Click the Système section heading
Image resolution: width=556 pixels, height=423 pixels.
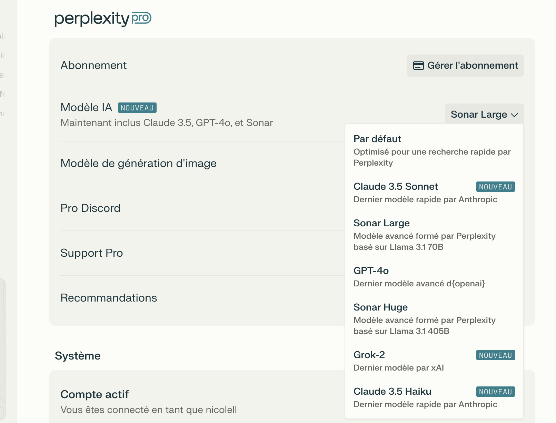78,356
